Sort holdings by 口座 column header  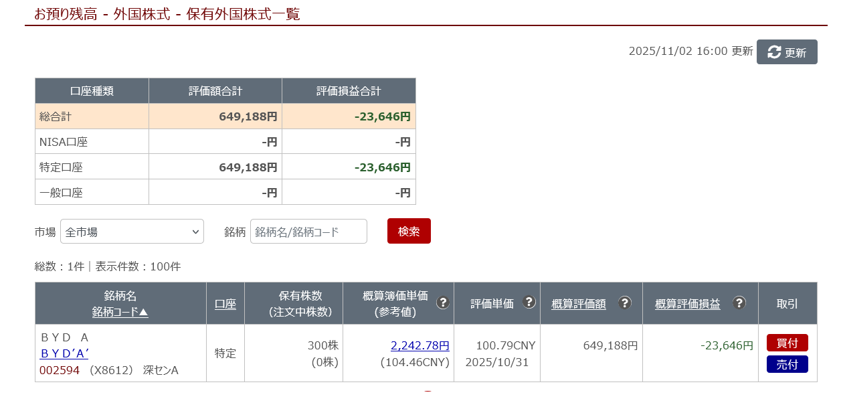click(225, 304)
